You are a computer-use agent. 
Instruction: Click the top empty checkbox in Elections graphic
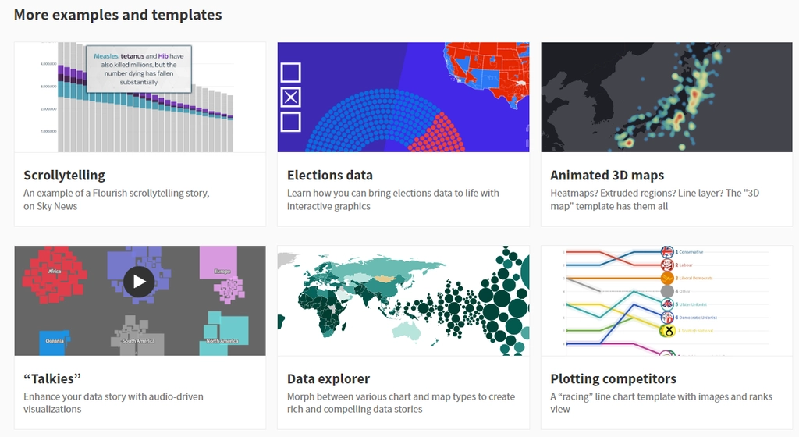coord(291,73)
